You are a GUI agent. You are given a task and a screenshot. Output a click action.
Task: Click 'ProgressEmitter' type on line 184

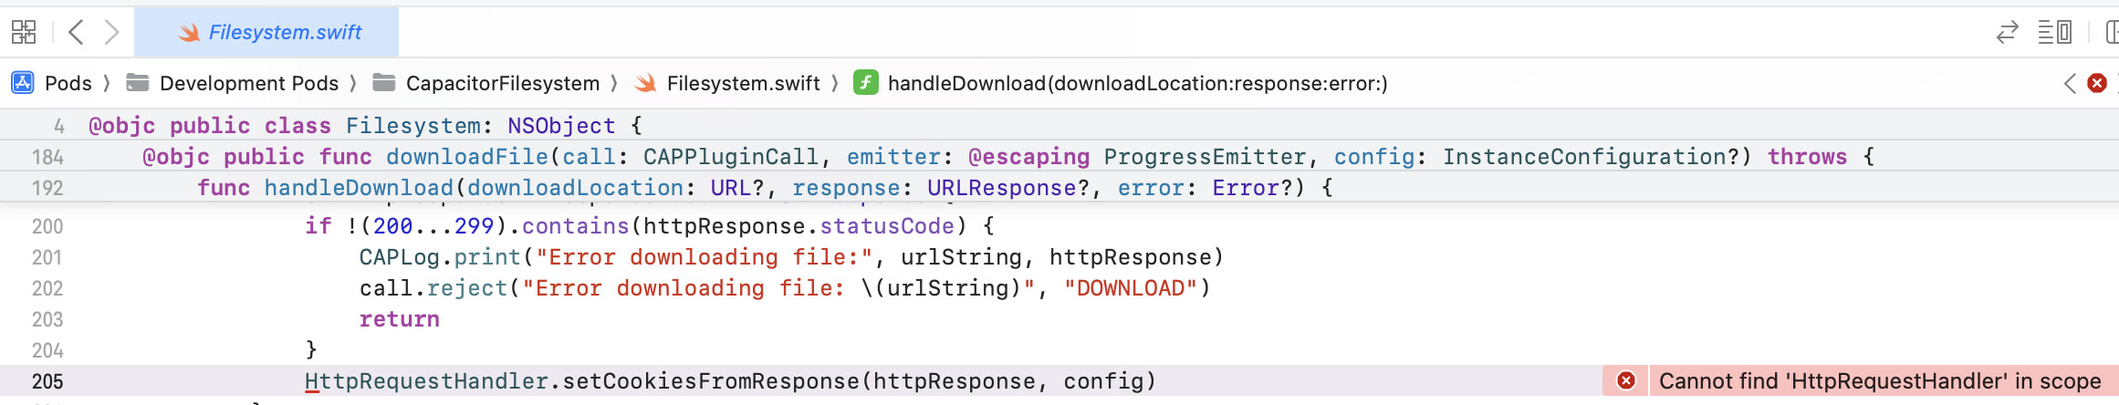click(x=1205, y=157)
